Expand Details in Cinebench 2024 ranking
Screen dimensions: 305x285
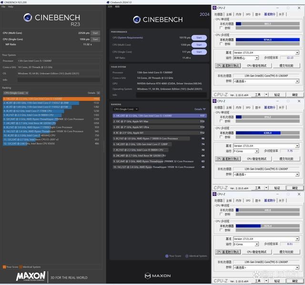coord(200,109)
